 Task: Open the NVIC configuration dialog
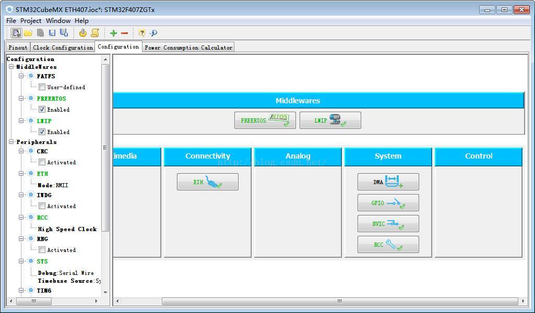point(387,223)
